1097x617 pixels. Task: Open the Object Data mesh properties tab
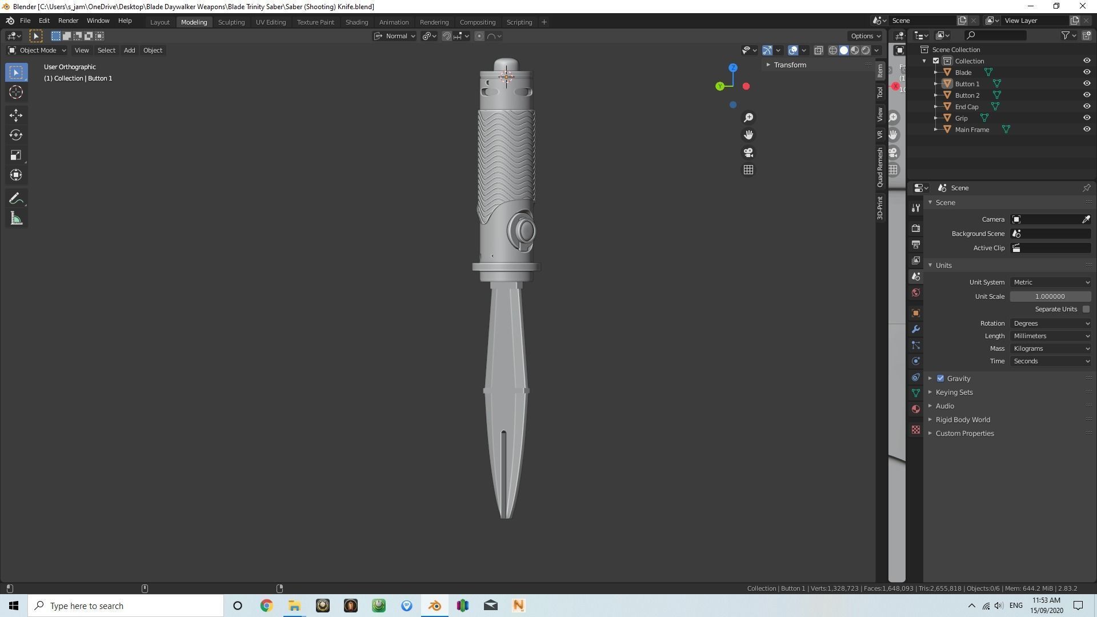tap(916, 393)
